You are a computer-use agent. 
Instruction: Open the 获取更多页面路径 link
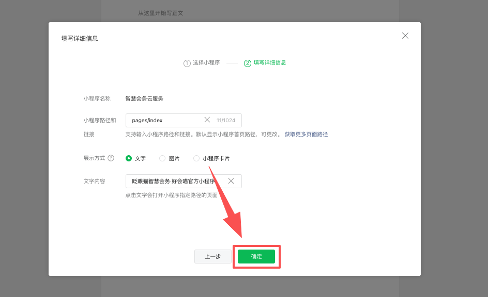click(x=306, y=134)
